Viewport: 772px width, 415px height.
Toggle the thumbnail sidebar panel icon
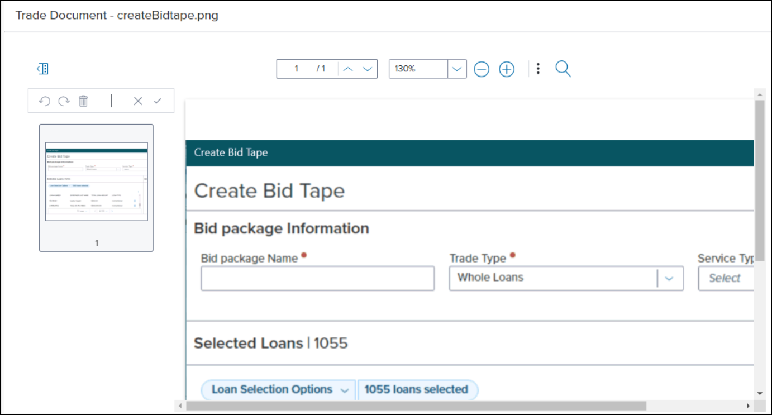(42, 69)
